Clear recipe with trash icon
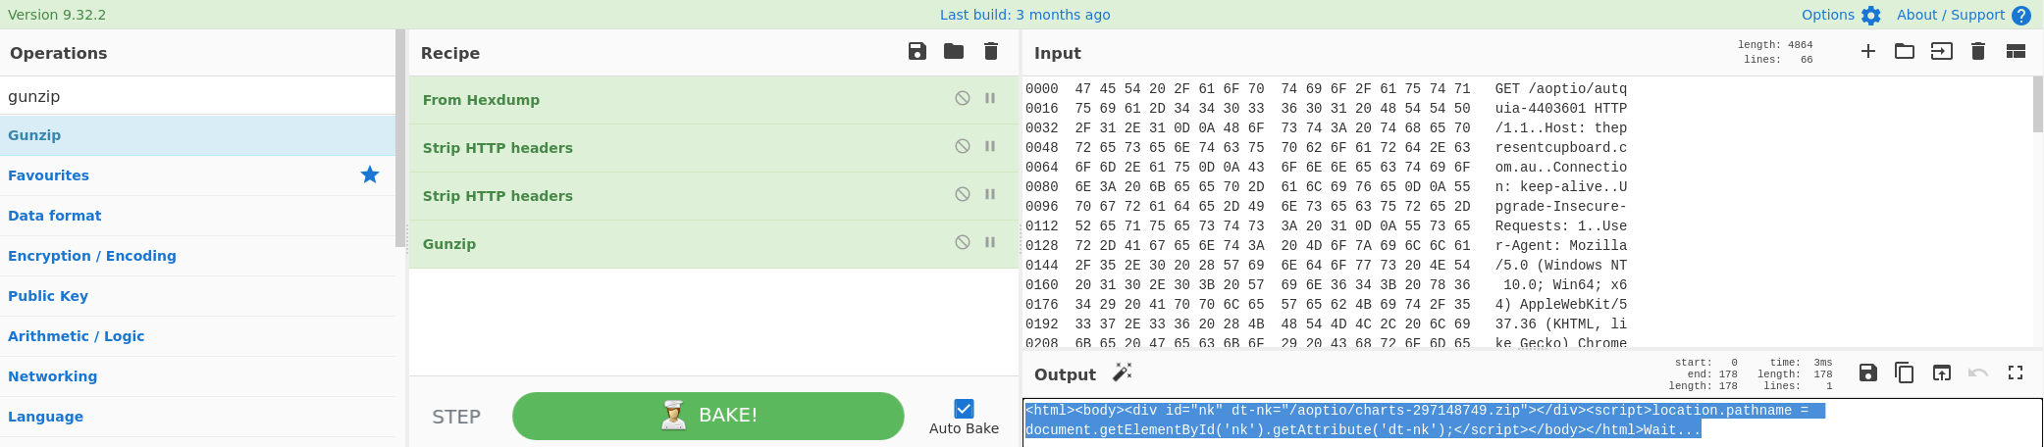Viewport: 2044px width, 447px height. [x=991, y=52]
